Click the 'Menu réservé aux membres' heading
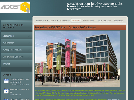This screenshot has width=134, height=100. 13,26
